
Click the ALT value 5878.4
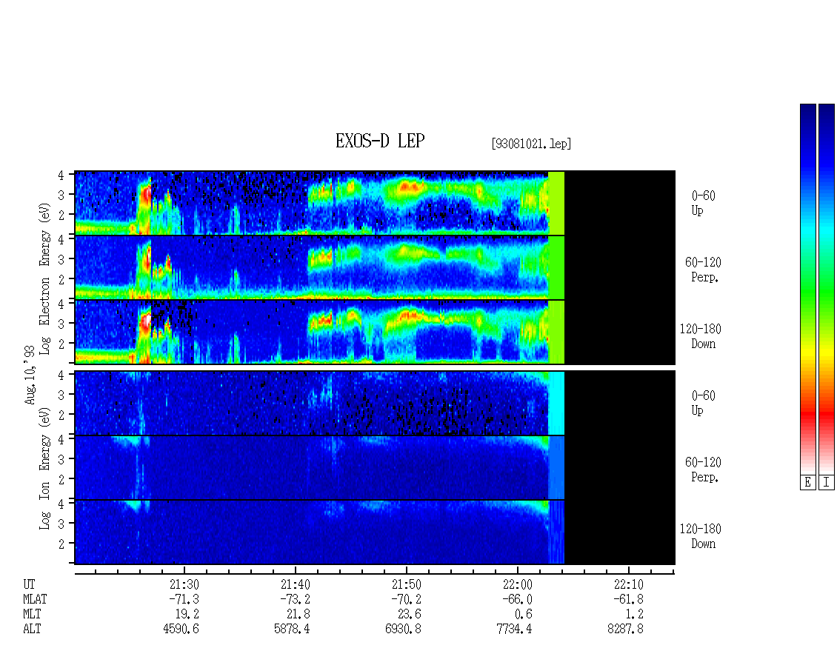tap(292, 629)
